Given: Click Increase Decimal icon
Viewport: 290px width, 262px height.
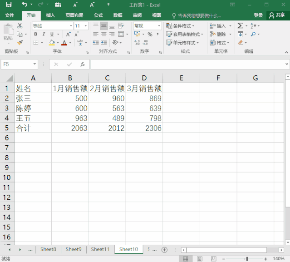Looking at the screenshot, I should click(137, 43).
